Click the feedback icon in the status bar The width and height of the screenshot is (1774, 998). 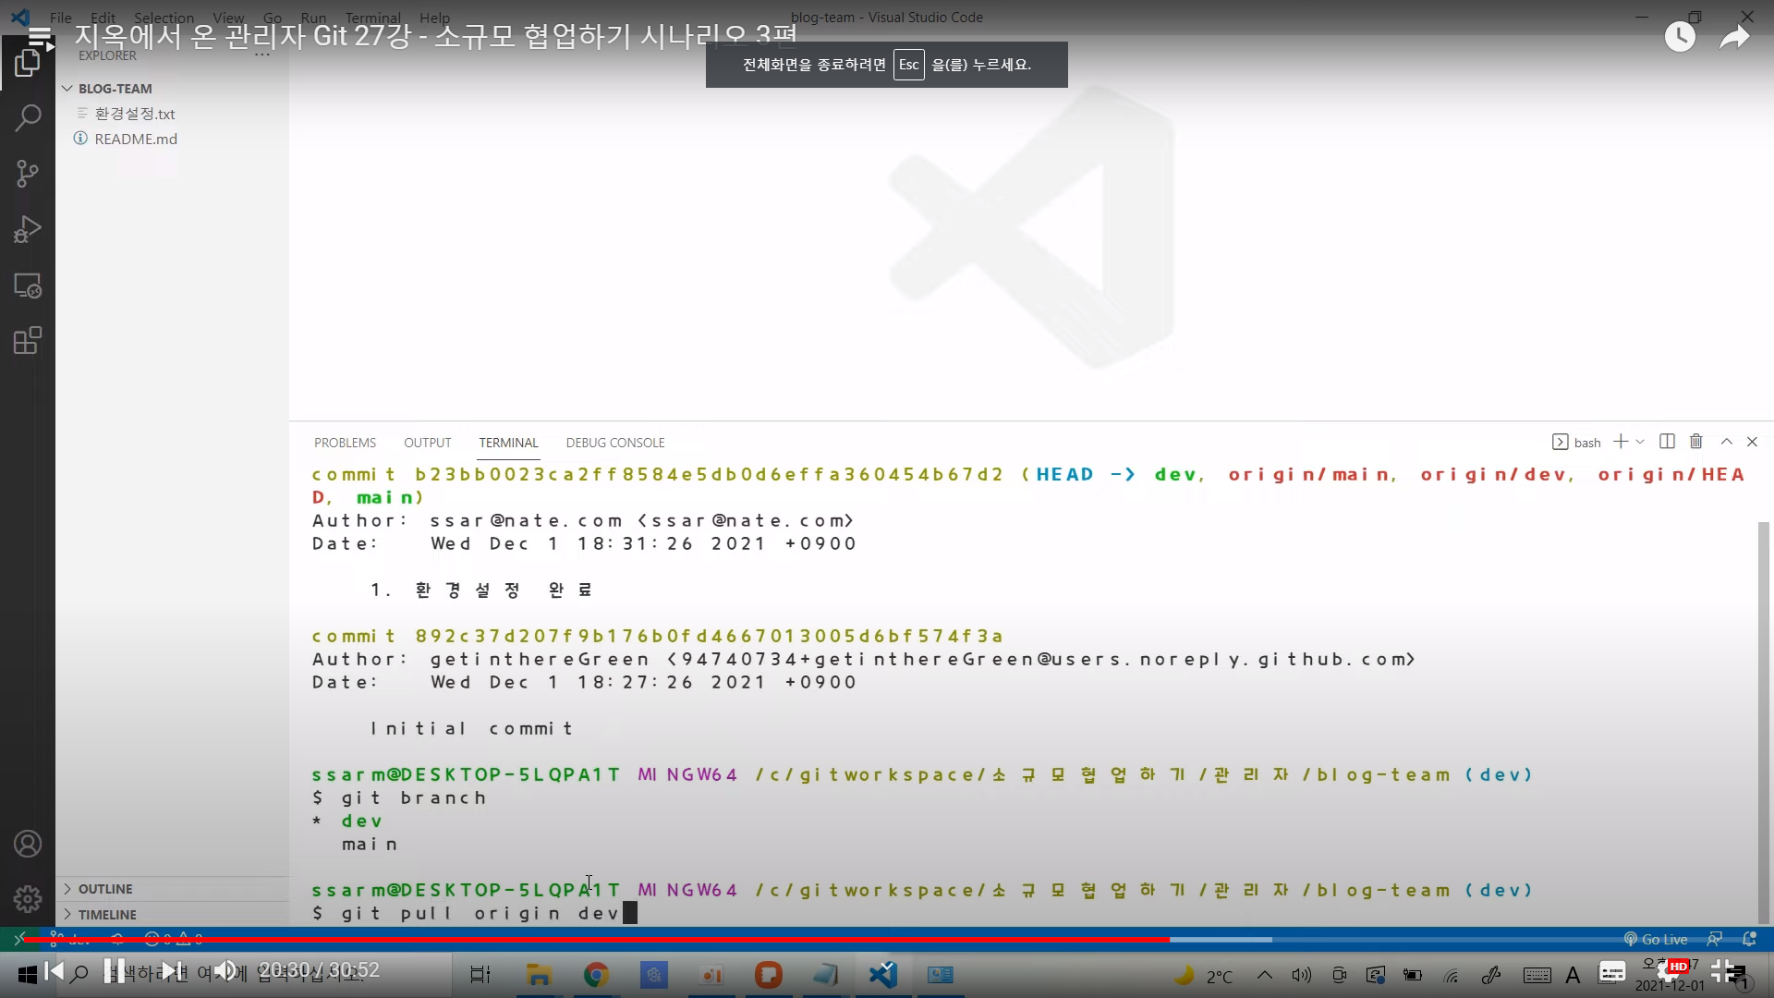tap(1715, 939)
